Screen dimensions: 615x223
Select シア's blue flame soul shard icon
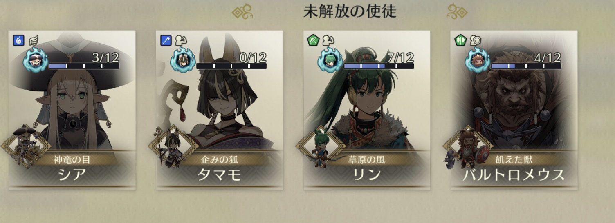click(35, 60)
